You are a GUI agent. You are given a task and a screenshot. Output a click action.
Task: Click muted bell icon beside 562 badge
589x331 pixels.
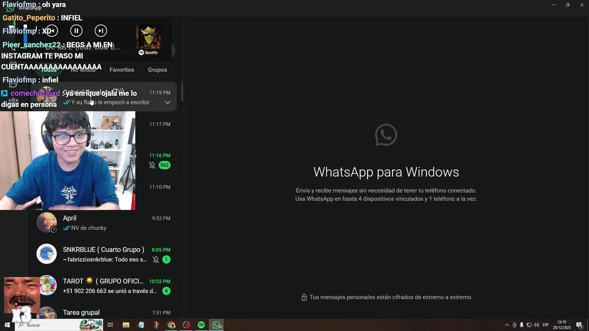coord(152,165)
